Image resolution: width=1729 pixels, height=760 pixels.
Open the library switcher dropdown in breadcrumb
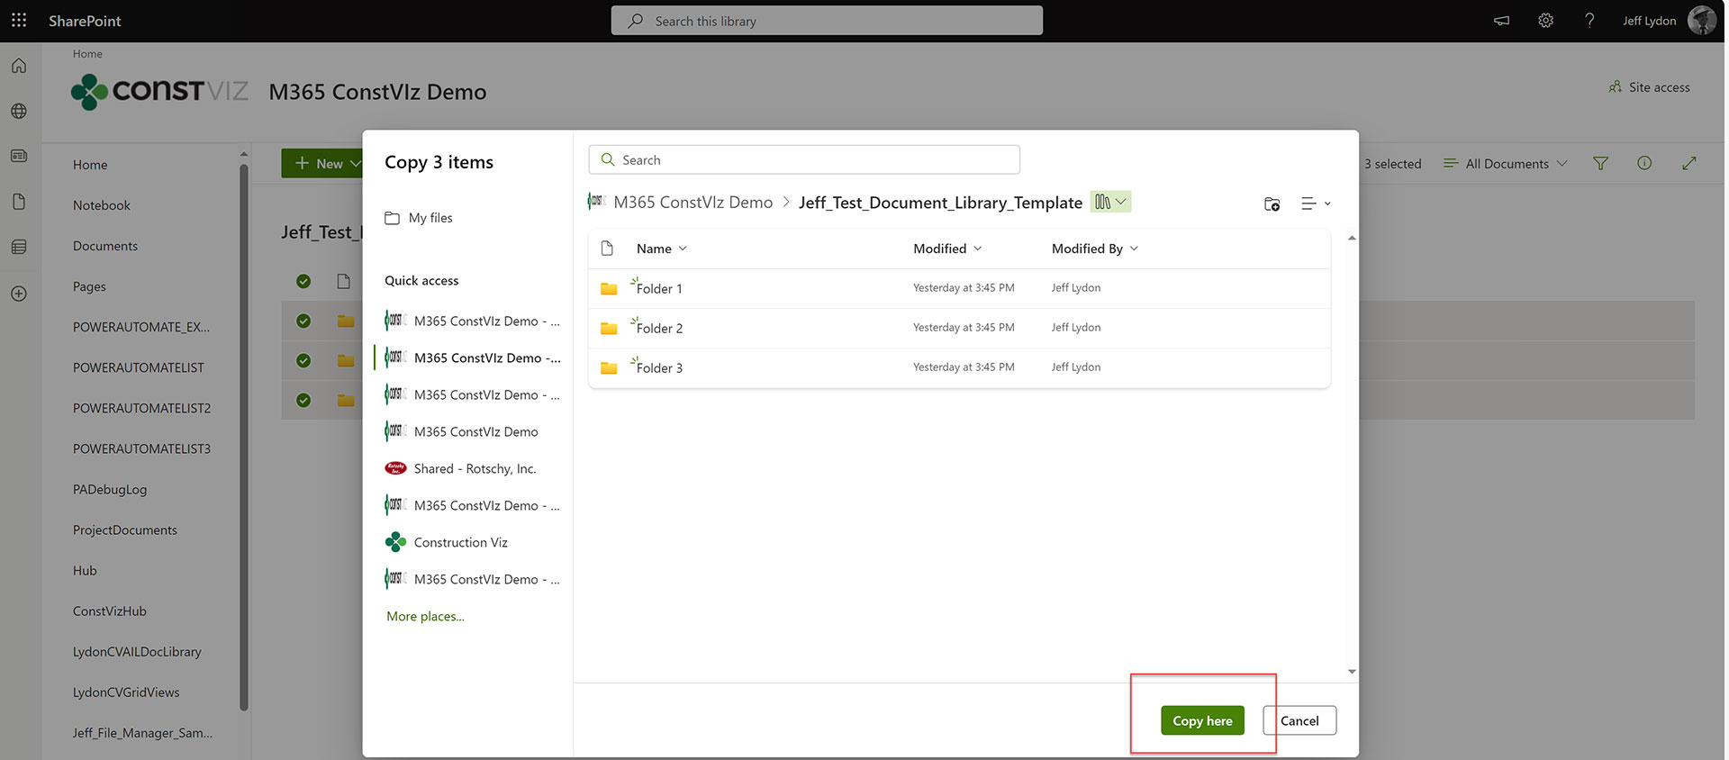[1110, 203]
